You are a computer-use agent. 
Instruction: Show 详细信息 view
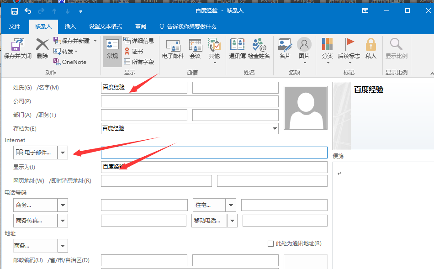(139, 41)
